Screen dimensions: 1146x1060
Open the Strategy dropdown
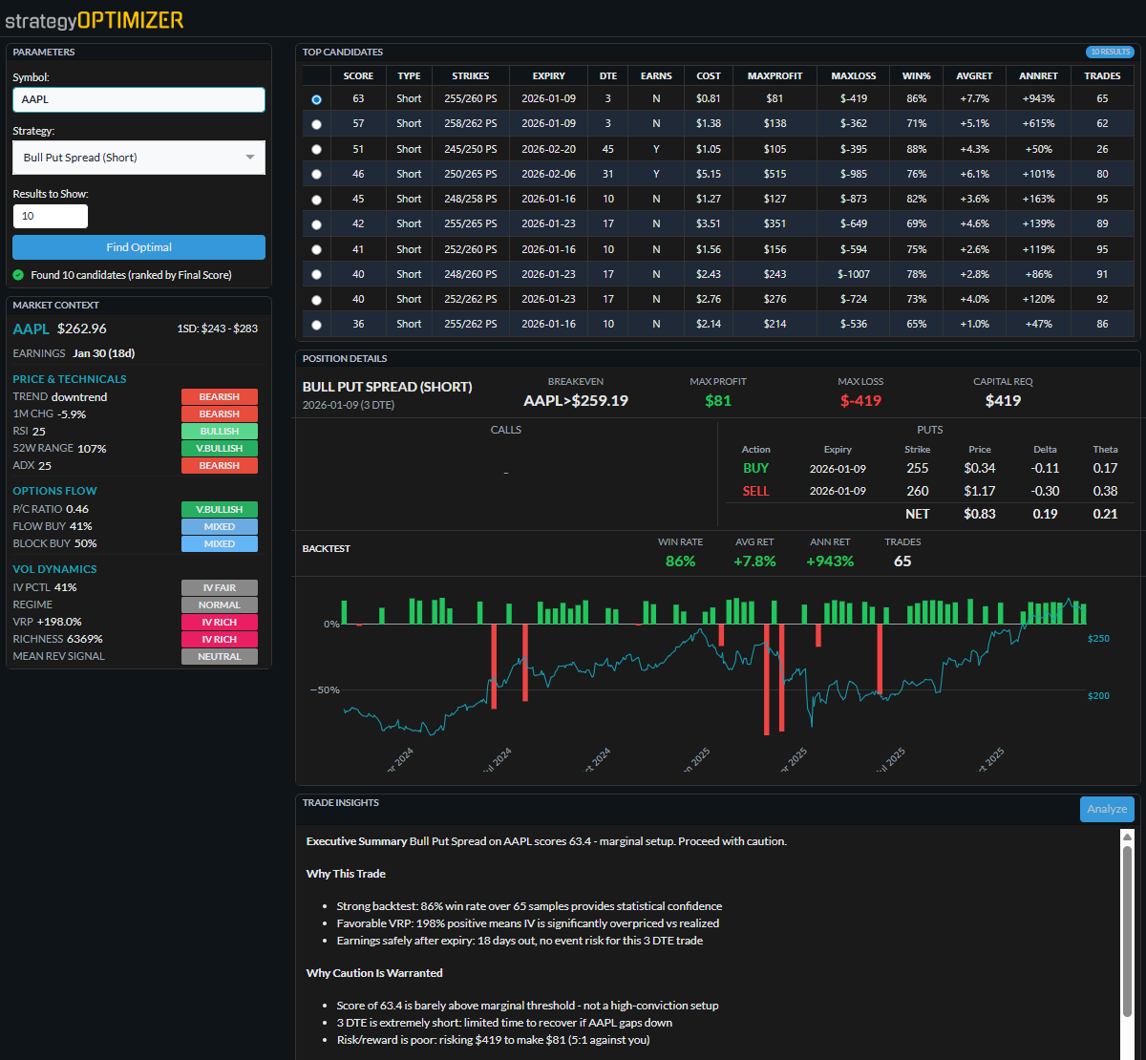[x=138, y=157]
